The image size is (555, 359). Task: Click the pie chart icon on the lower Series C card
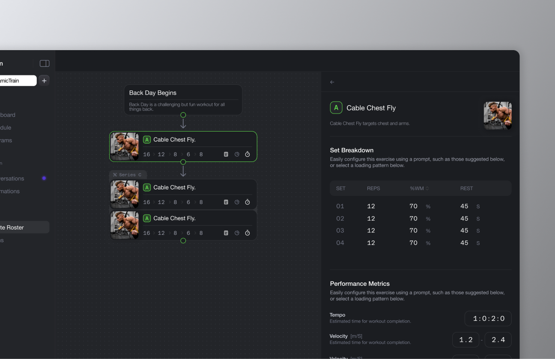click(237, 233)
